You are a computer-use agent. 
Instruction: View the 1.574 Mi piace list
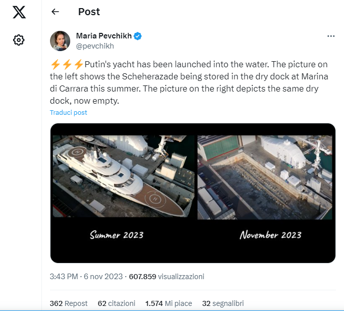(169, 303)
